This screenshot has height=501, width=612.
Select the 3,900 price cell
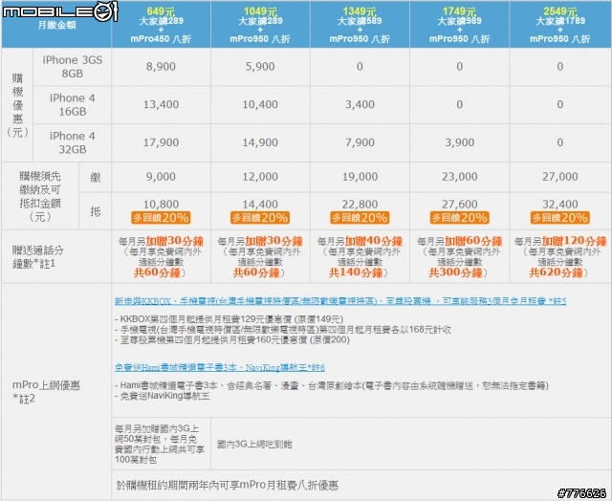[460, 142]
